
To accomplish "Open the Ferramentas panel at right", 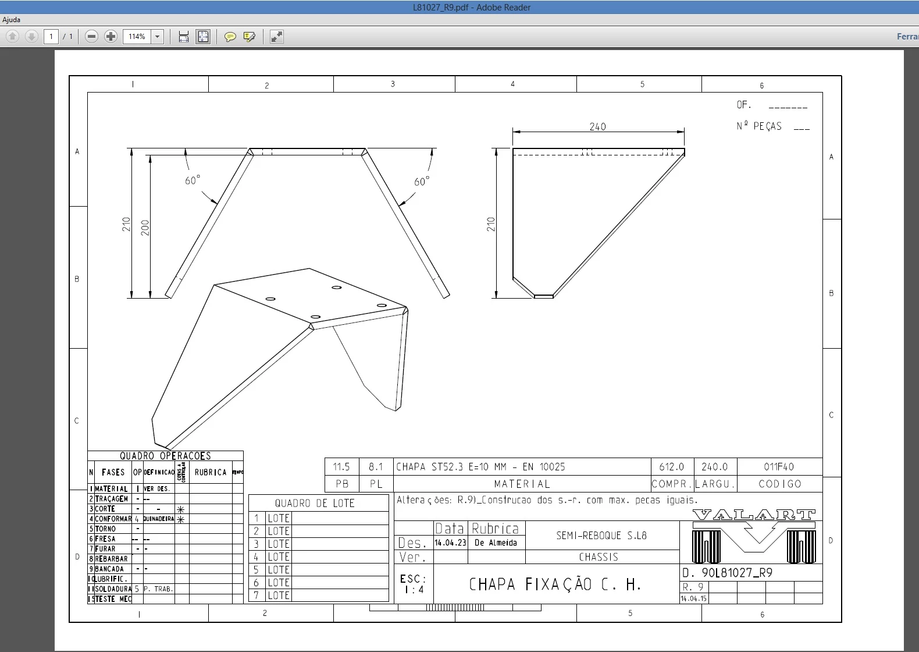I will [x=907, y=37].
